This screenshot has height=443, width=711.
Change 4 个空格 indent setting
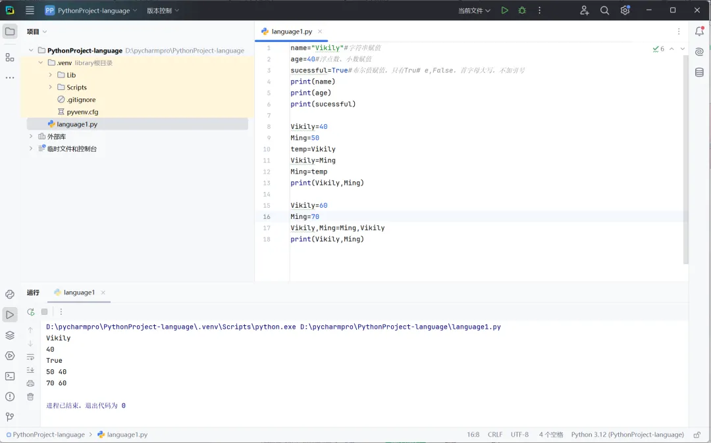pyautogui.click(x=551, y=434)
